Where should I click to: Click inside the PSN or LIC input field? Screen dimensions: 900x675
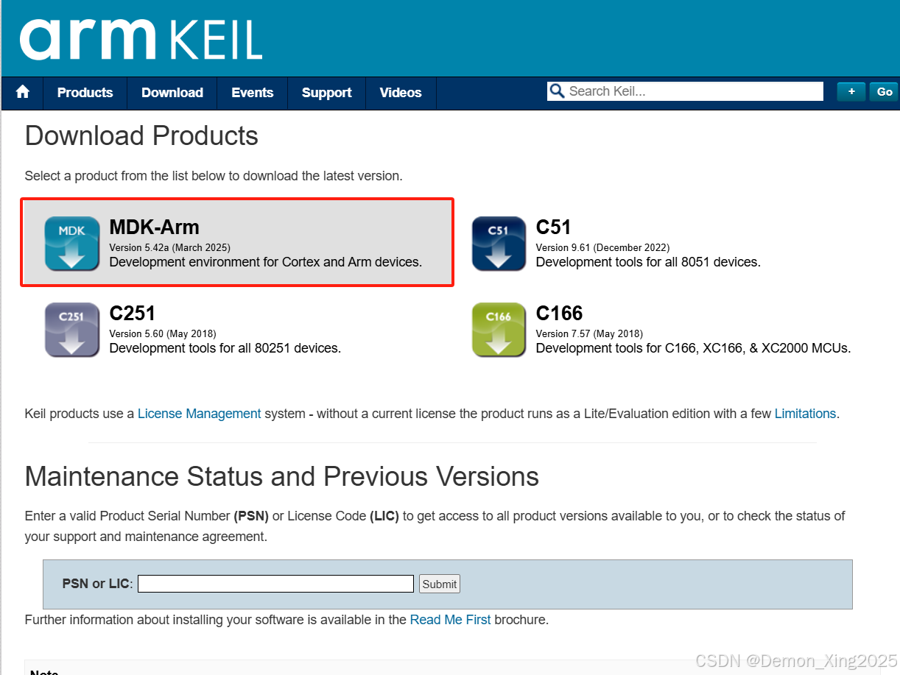click(x=275, y=584)
